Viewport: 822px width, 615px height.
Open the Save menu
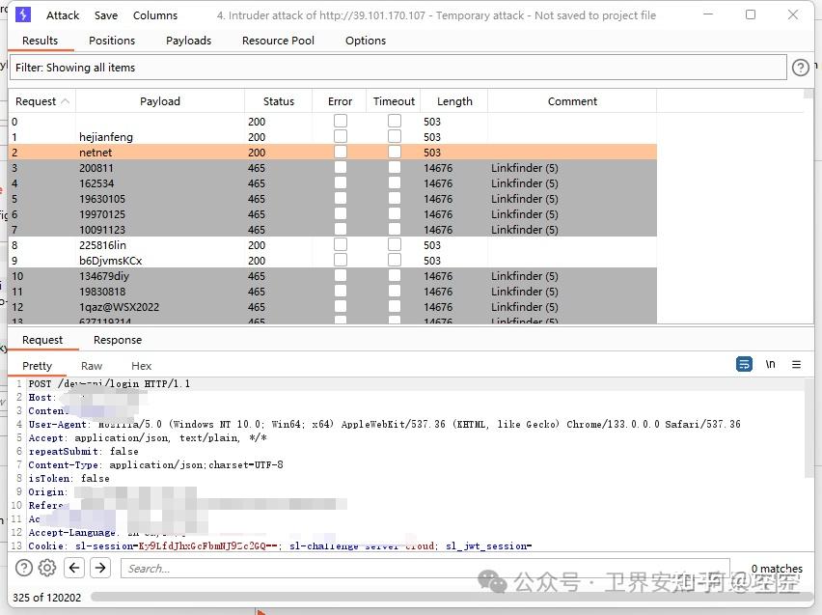[106, 15]
